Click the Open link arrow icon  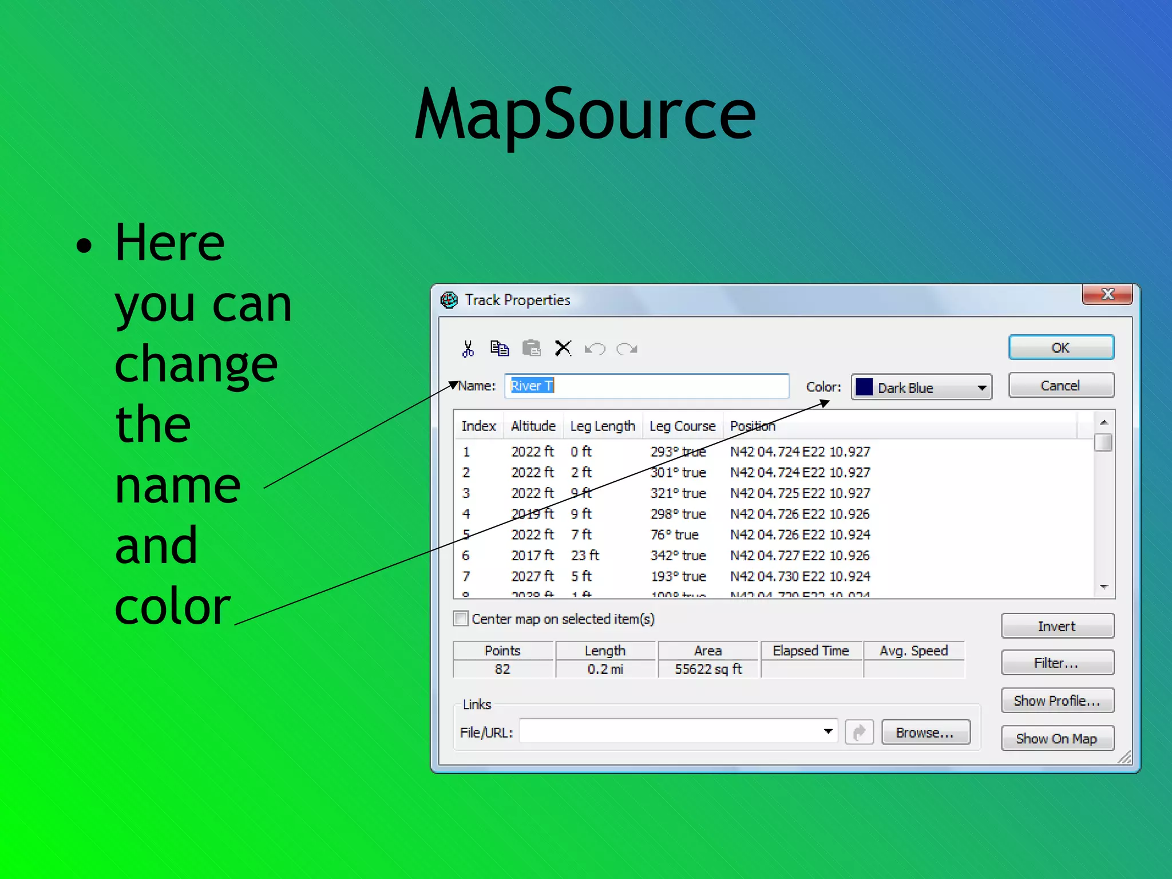859,732
